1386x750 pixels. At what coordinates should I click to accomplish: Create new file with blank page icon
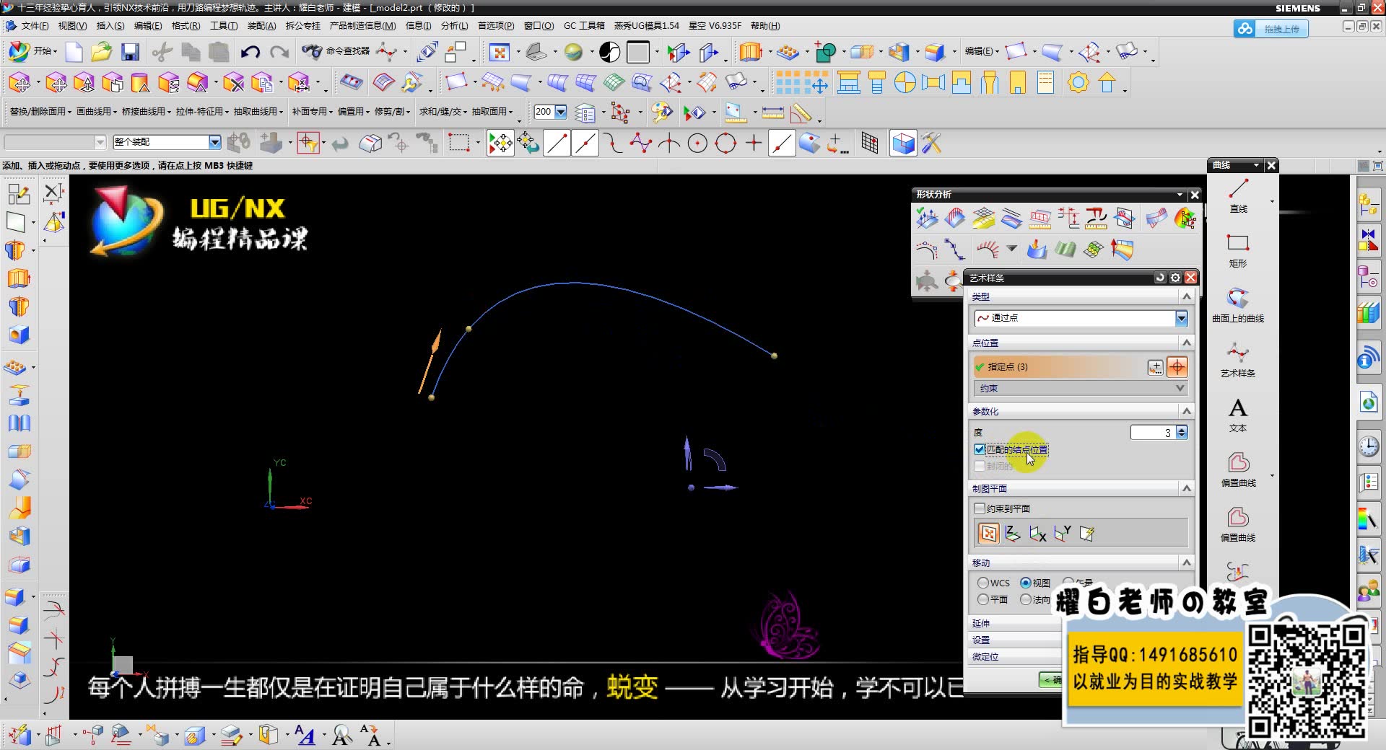(x=74, y=52)
